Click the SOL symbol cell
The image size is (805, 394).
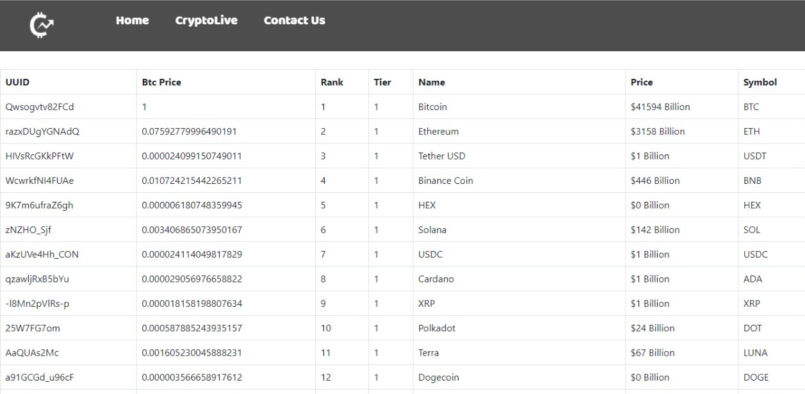(772, 230)
